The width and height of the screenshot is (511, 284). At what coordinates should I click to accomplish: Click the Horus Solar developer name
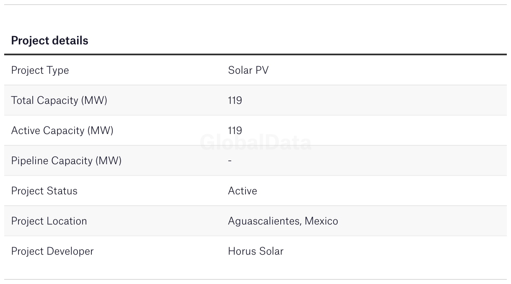[x=255, y=251]
